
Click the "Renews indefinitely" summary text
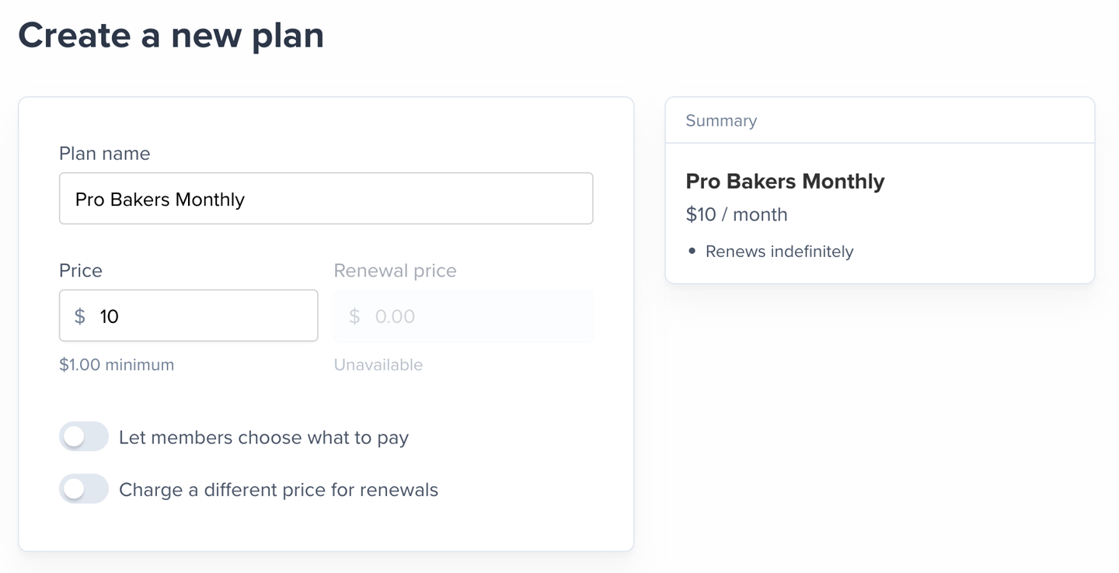point(779,252)
